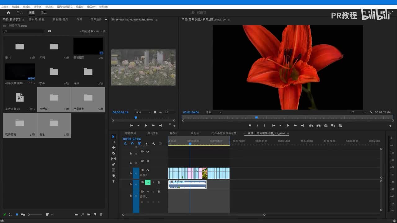Toggle mute (M) on audio track A1

tap(148, 182)
